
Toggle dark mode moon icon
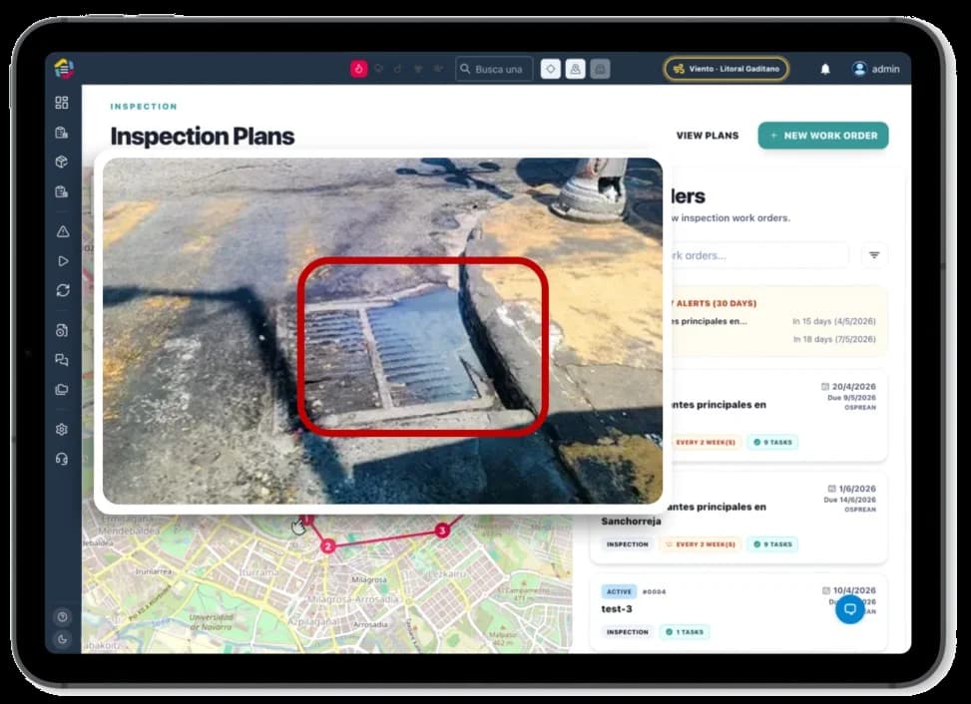(x=62, y=639)
